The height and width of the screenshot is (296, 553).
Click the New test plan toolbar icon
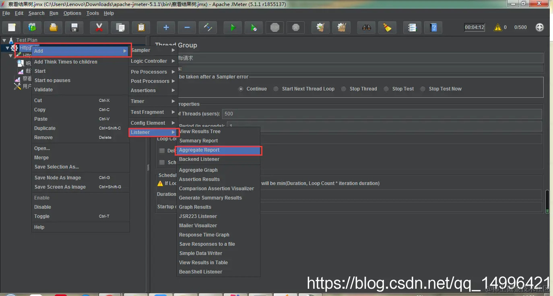pos(12,27)
